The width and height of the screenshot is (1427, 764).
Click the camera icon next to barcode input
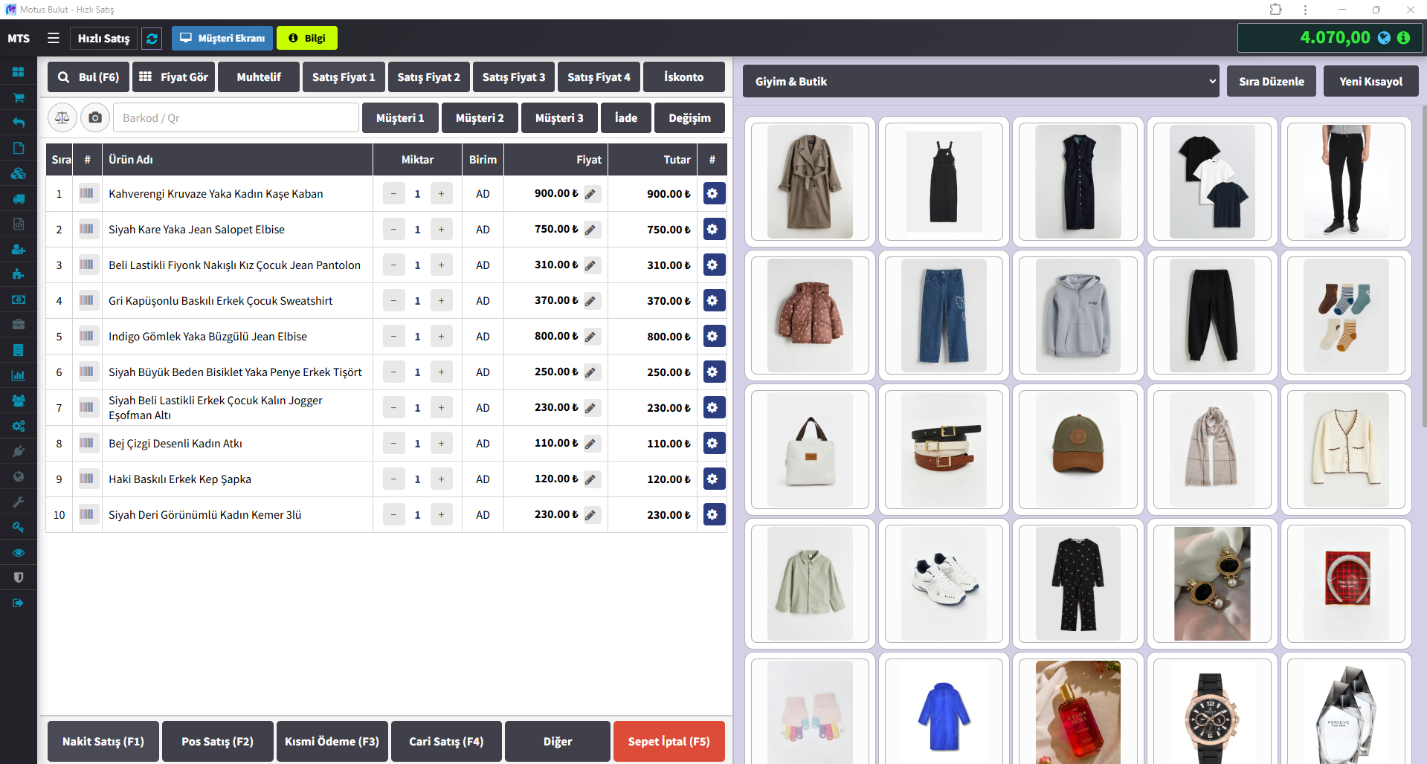click(95, 117)
